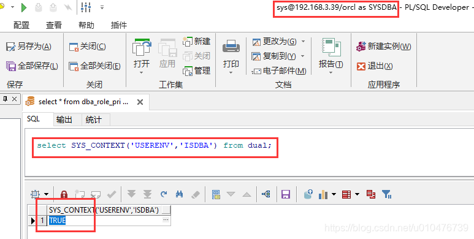Screen dimensions: 474x239
Task: Open dropdown arrow beside red table icon
Action: pyautogui.click(x=357, y=194)
